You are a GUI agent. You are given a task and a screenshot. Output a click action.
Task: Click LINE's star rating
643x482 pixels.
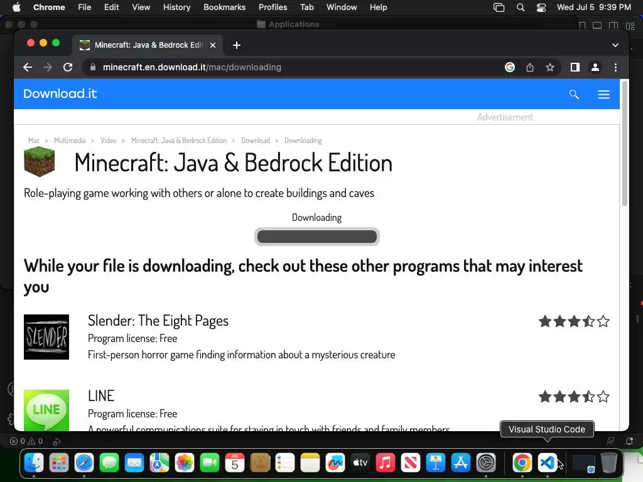tap(574, 397)
